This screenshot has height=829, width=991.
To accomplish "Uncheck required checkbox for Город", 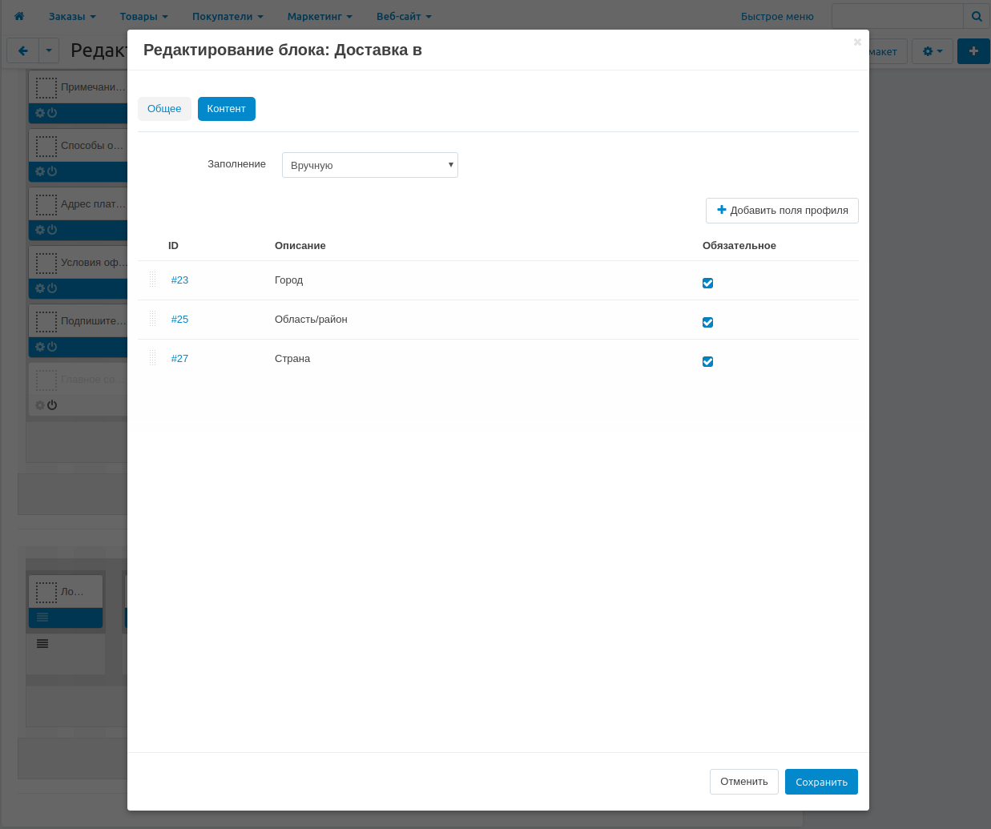I will click(707, 283).
